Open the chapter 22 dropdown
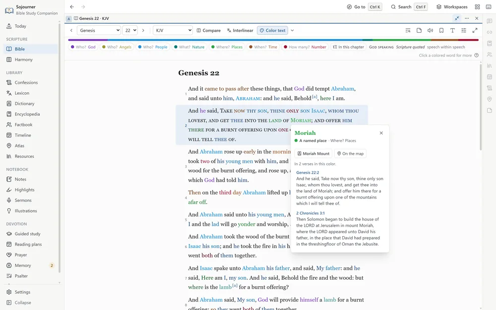 129,30
